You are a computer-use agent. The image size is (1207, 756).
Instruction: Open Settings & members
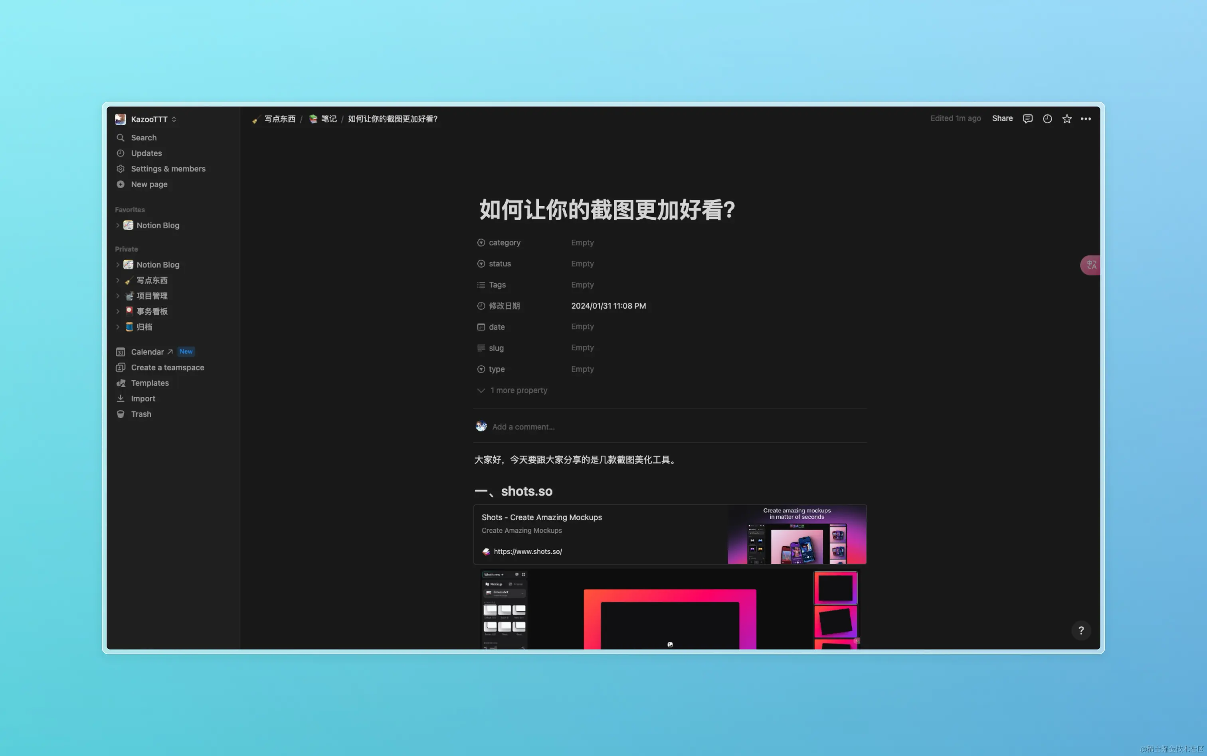168,169
